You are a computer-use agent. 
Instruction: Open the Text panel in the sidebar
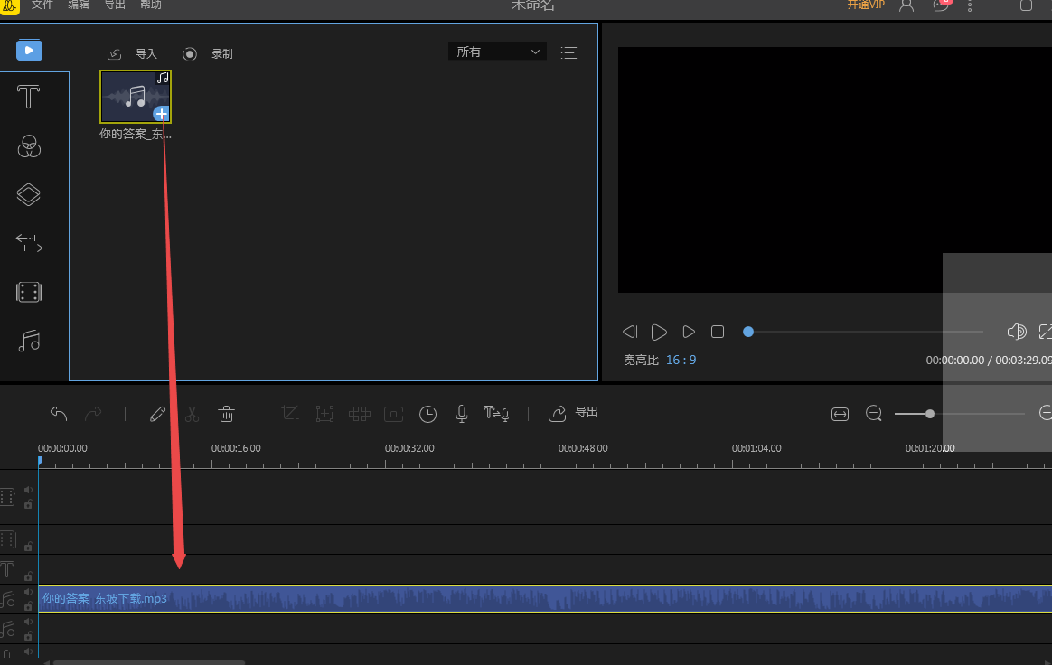29,98
